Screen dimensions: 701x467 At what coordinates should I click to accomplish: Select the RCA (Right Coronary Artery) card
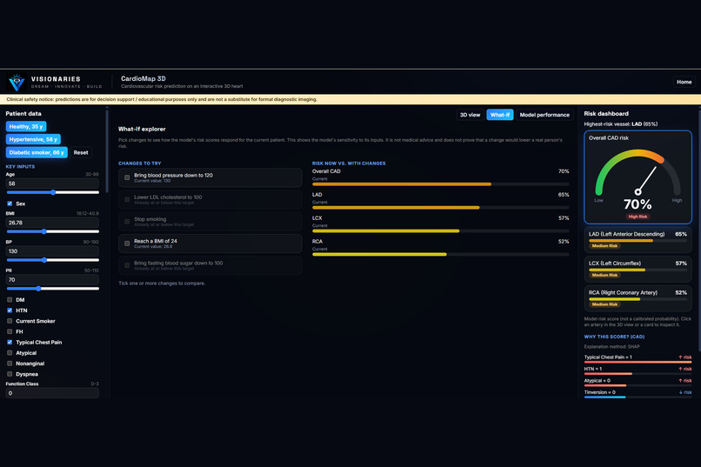(x=638, y=298)
